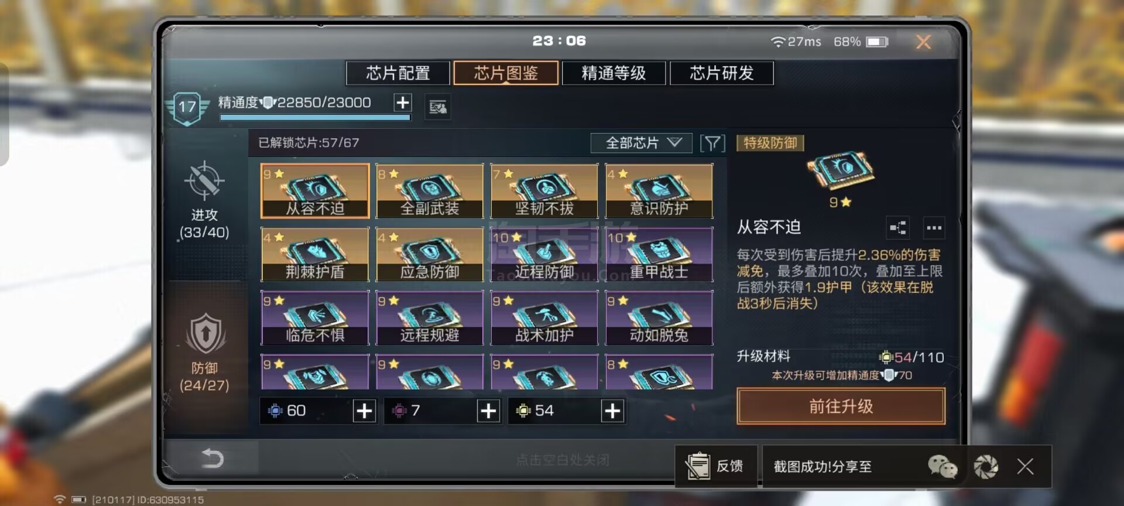1124x506 pixels.
Task: Open the 精通等级 tab
Action: [614, 73]
